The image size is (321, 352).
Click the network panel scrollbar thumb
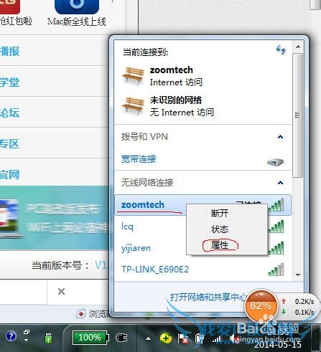tap(298, 115)
